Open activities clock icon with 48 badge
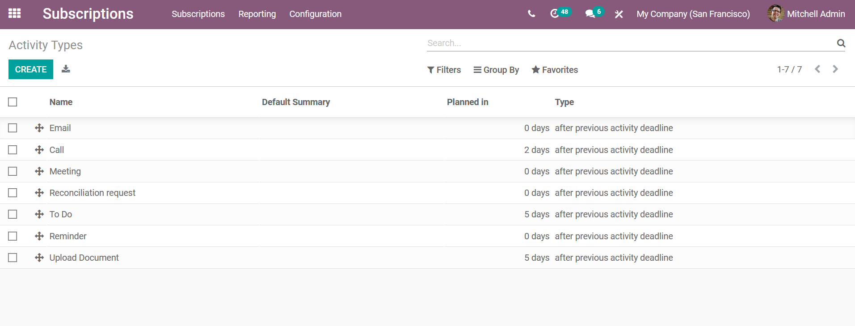The height and width of the screenshot is (326, 855). 555,14
